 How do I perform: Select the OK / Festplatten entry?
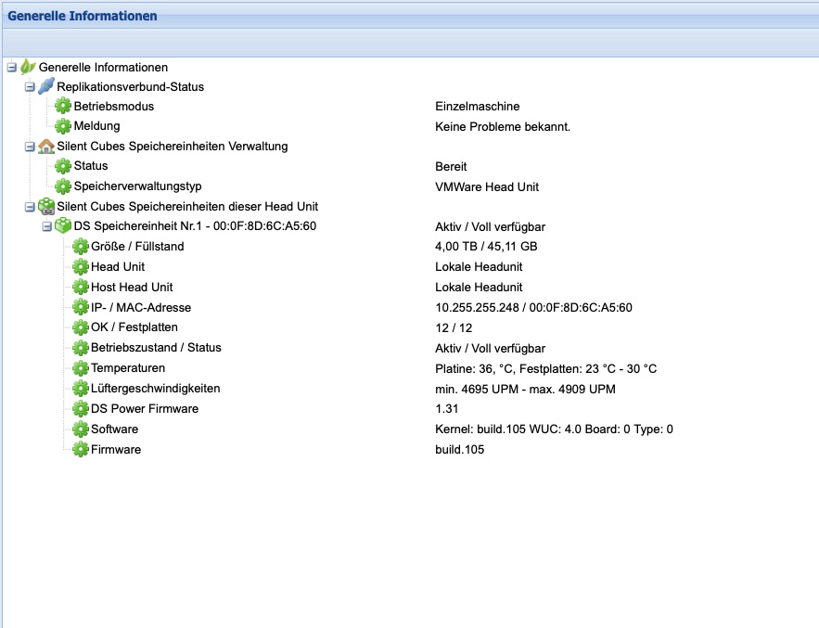(134, 327)
